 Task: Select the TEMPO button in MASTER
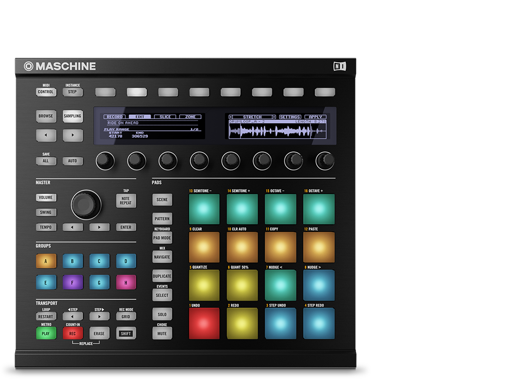click(x=46, y=227)
